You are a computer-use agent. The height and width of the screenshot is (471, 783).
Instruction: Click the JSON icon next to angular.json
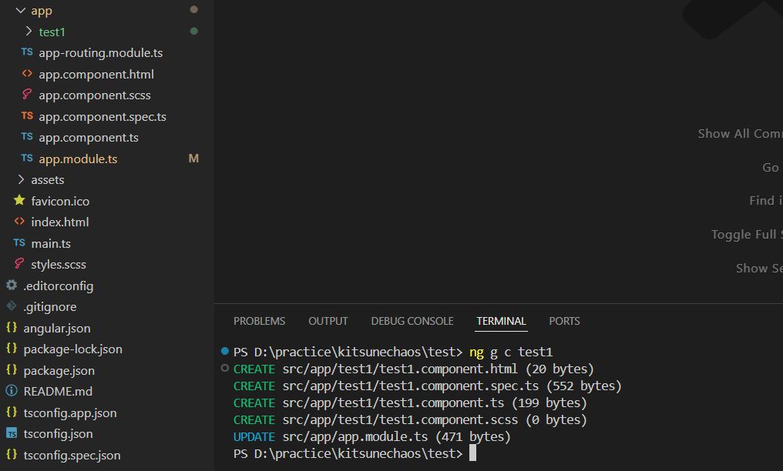10,327
